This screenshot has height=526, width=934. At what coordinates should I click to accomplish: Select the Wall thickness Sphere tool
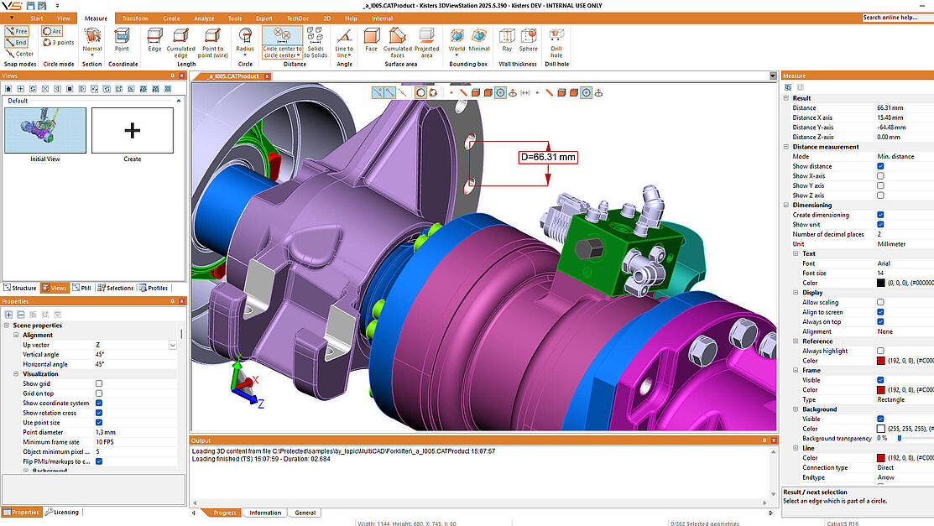(x=528, y=39)
